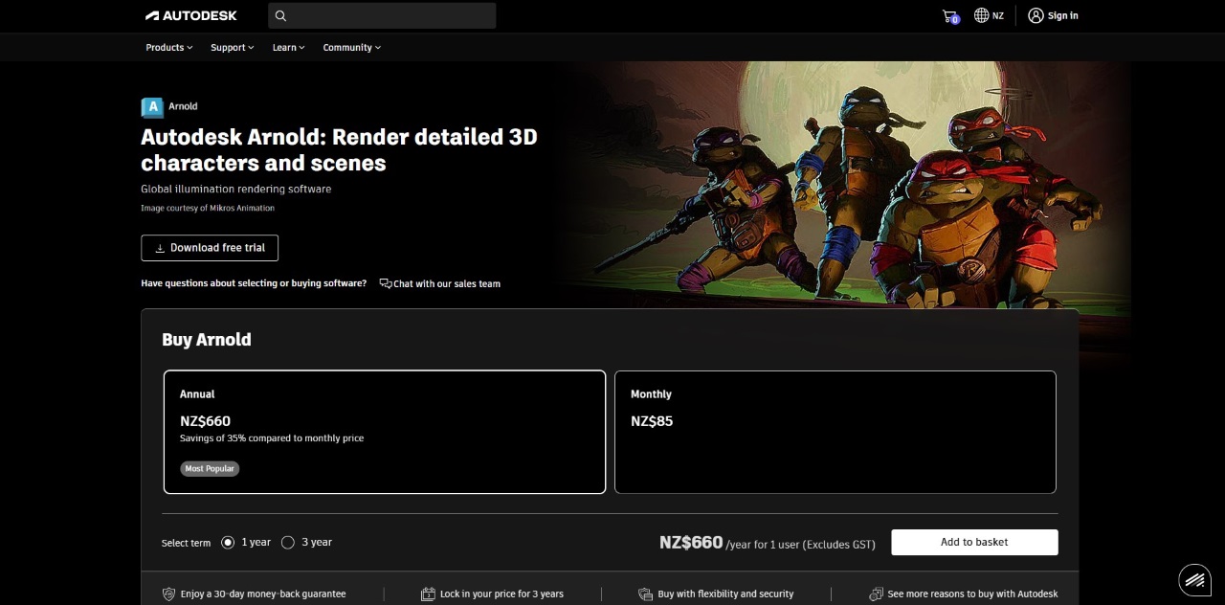Click the more reasons to buy icon
The height and width of the screenshot is (605, 1225).
(876, 594)
